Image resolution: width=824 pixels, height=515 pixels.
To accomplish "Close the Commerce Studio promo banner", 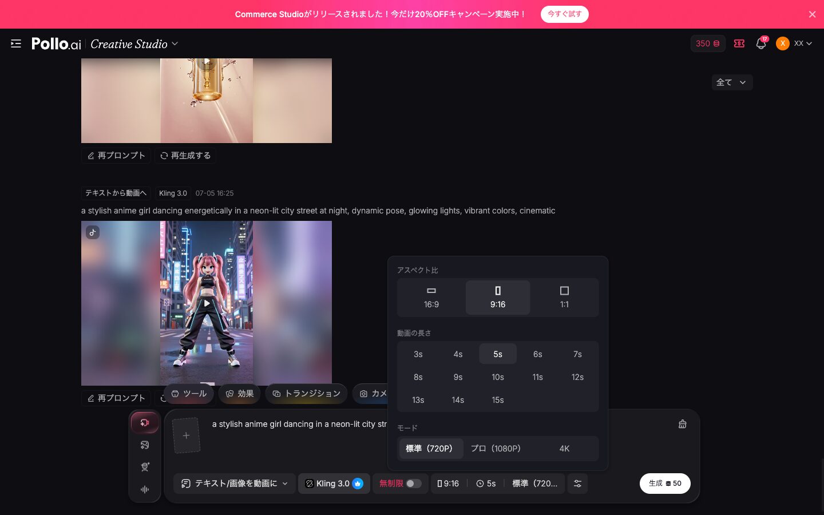I will (812, 14).
